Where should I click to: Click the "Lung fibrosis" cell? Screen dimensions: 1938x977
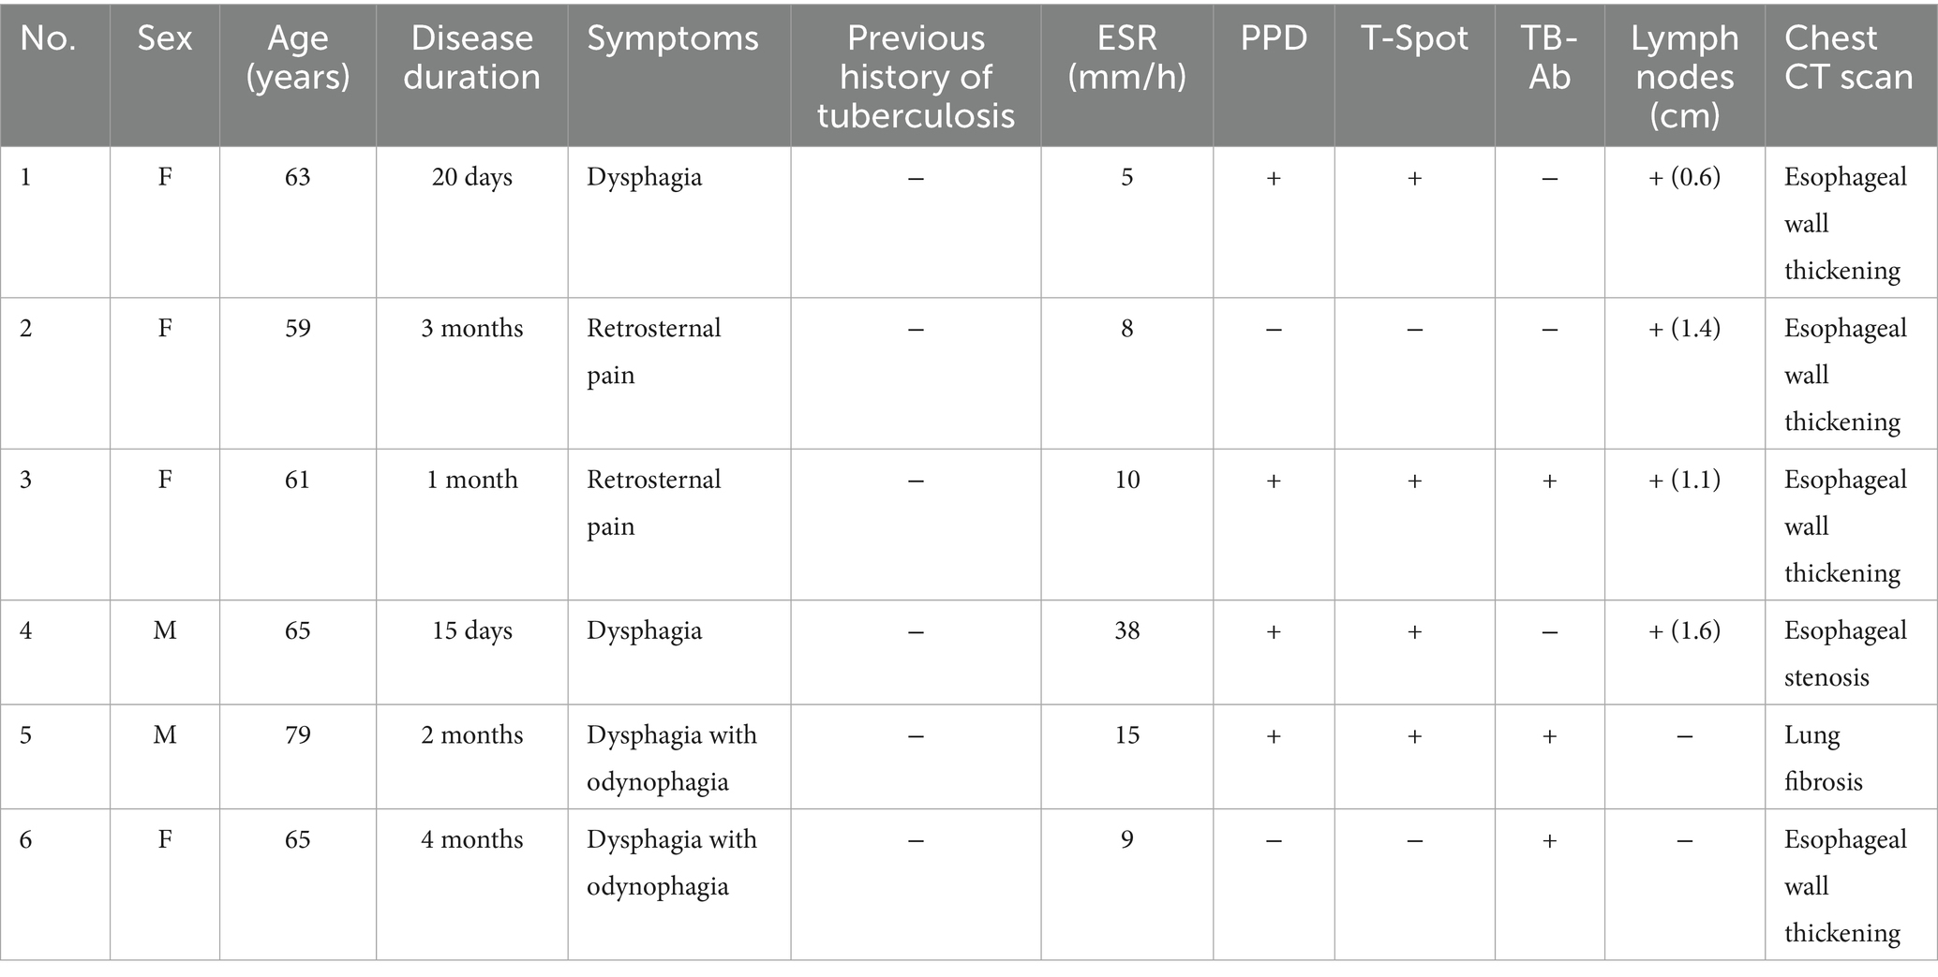click(1823, 758)
